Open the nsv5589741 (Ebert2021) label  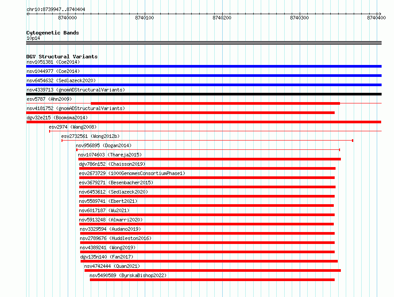click(108, 201)
